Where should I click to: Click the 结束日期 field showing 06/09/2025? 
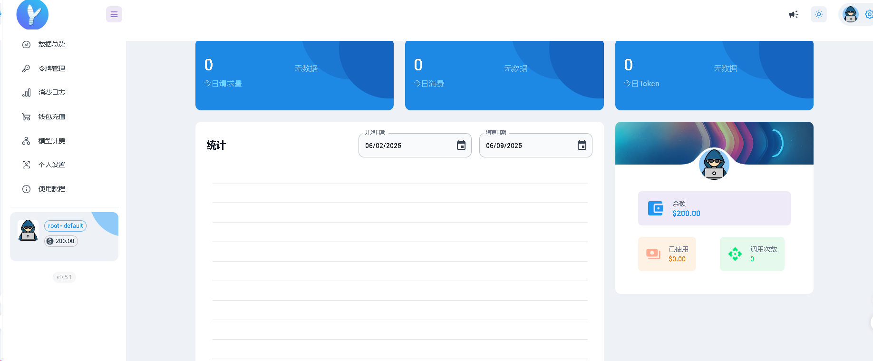tap(536, 146)
